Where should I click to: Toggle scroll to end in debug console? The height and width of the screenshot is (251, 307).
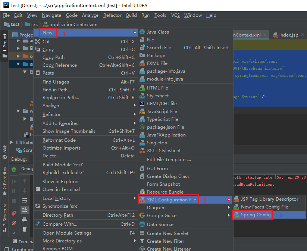pyautogui.click(x=25, y=210)
